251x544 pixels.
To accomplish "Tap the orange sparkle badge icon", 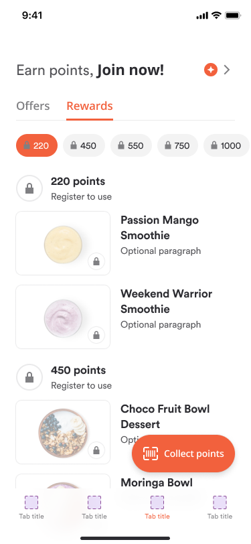I will 210,70.
